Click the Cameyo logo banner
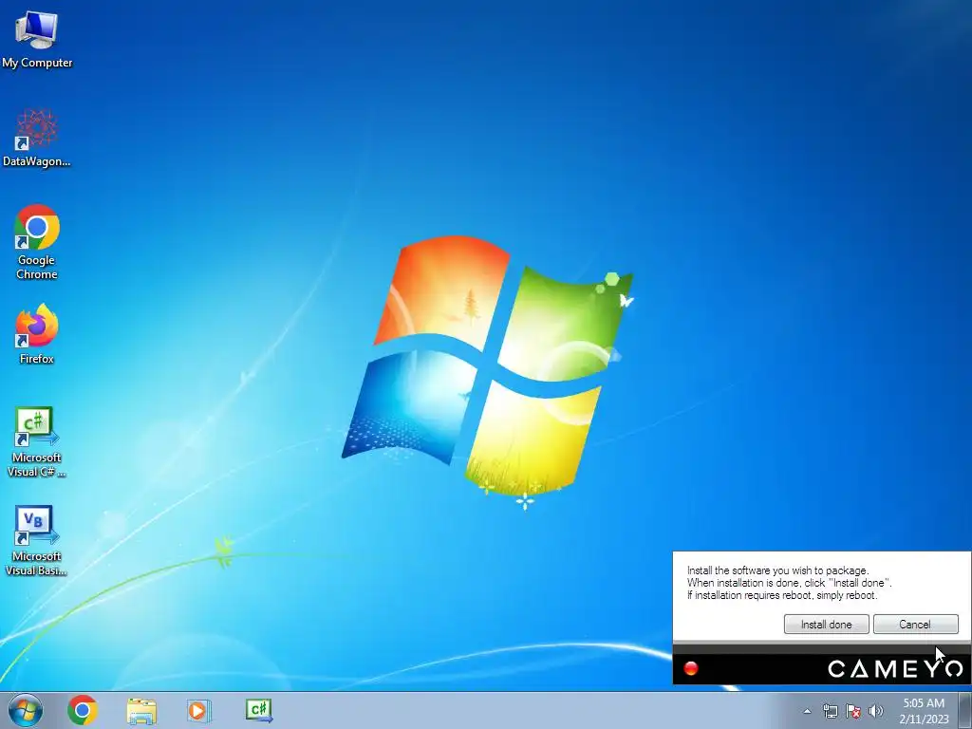The width and height of the screenshot is (972, 729). pos(895,669)
